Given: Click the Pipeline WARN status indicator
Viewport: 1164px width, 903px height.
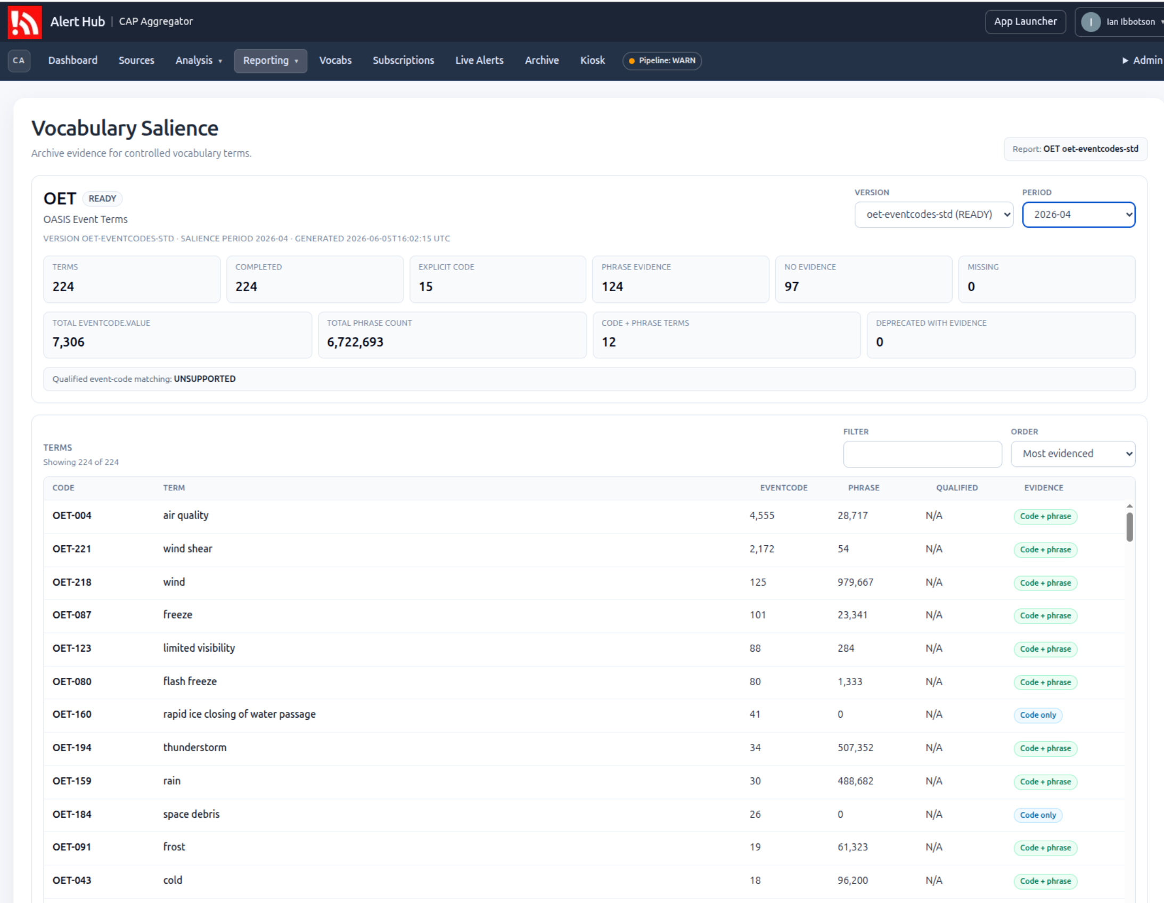Looking at the screenshot, I should pyautogui.click(x=662, y=60).
